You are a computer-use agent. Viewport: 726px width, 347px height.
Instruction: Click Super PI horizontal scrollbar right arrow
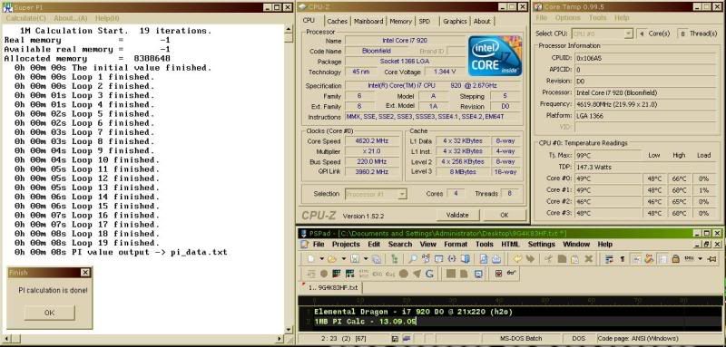(280, 339)
